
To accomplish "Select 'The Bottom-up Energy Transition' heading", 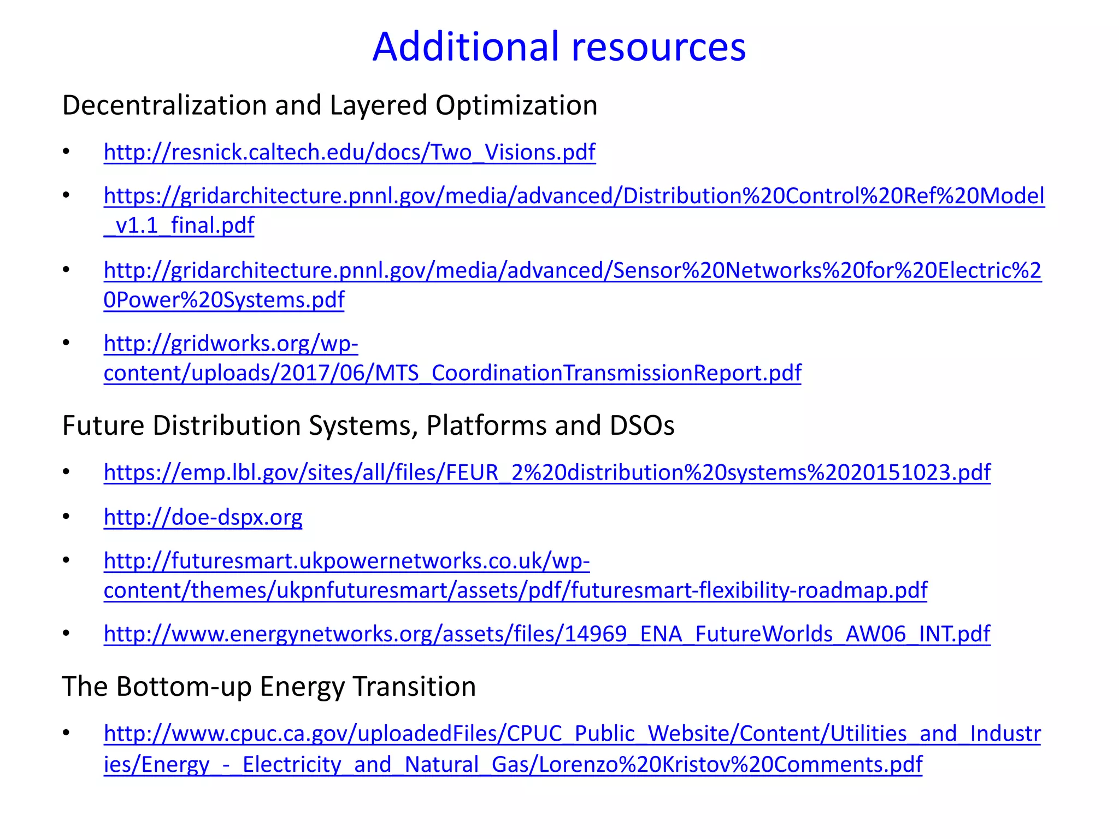I will (269, 687).
